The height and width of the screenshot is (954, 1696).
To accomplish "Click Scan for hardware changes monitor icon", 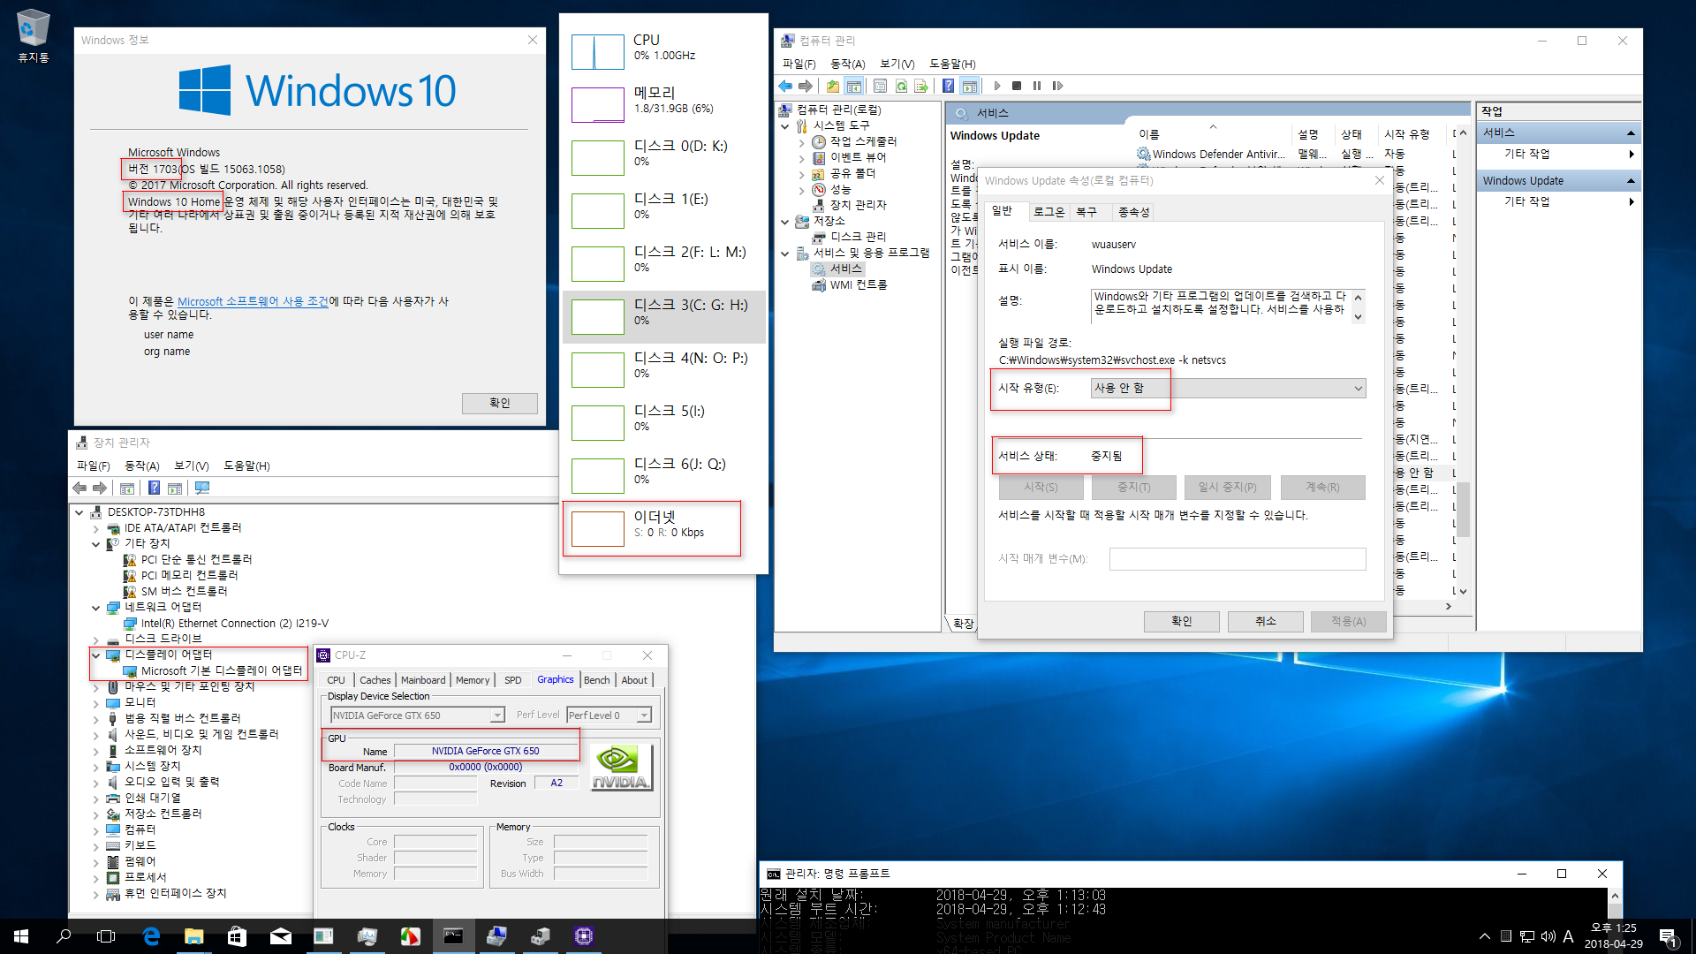I will click(x=202, y=488).
